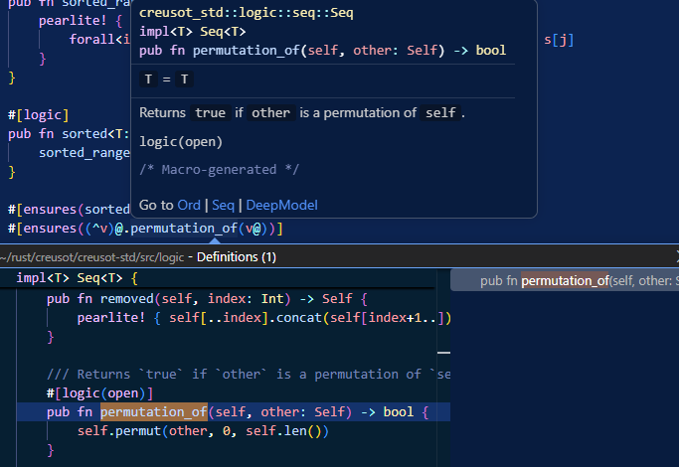Click the creusot-std/src/logic file path in peek header
Image resolution: width=679 pixels, height=467 pixels.
coord(92,257)
